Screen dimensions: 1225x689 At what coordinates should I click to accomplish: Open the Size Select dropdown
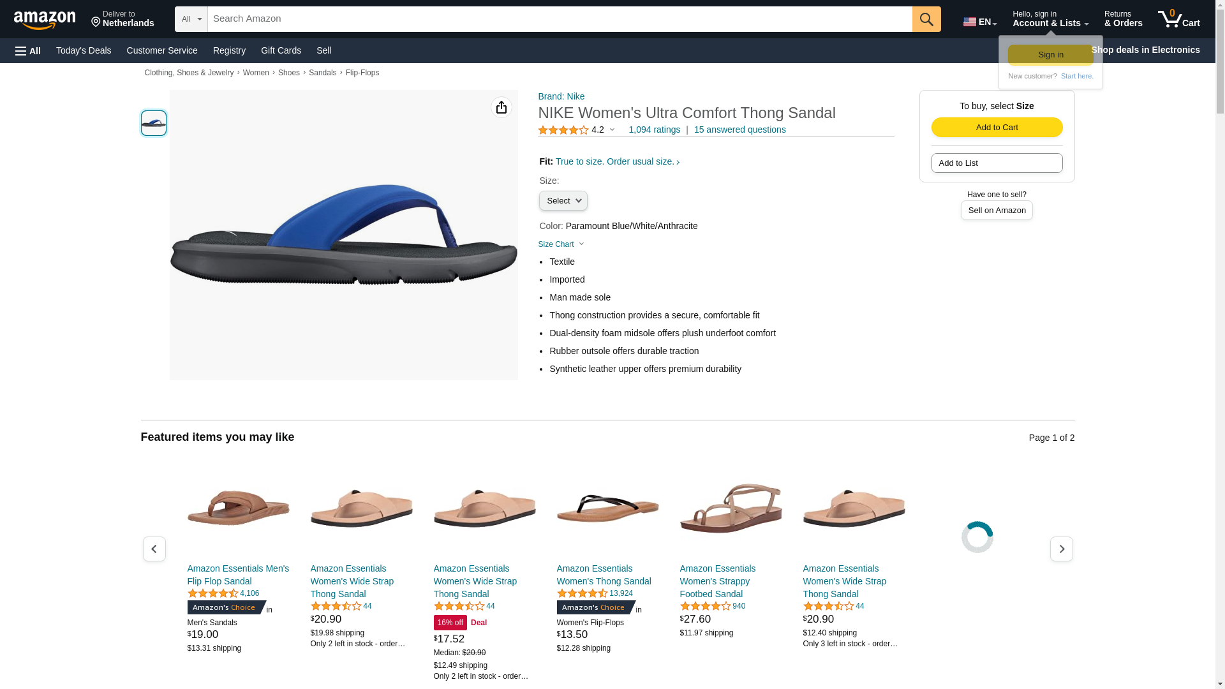[x=563, y=201]
